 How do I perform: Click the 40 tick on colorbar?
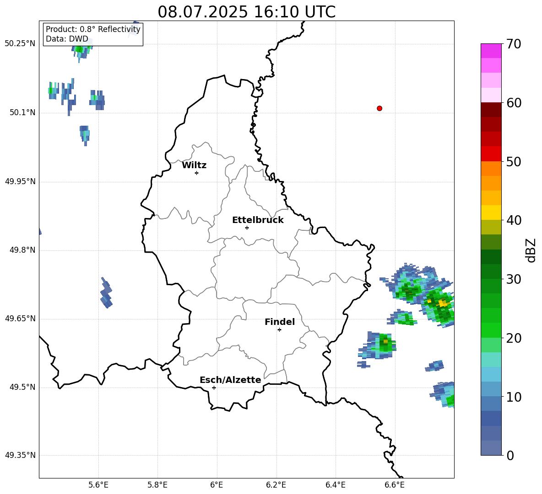(514, 220)
